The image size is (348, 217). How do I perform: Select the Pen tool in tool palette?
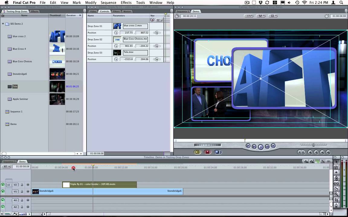coord(337,205)
